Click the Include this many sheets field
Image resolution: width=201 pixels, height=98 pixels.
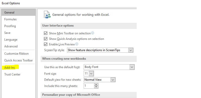(x=89, y=86)
